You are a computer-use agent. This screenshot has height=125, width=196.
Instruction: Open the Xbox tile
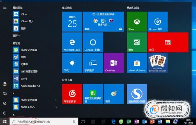[x=137, y=22]
